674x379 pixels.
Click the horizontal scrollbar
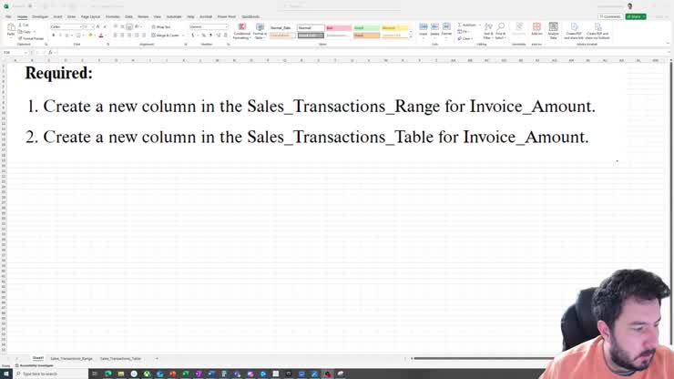pyautogui.click(x=484, y=358)
